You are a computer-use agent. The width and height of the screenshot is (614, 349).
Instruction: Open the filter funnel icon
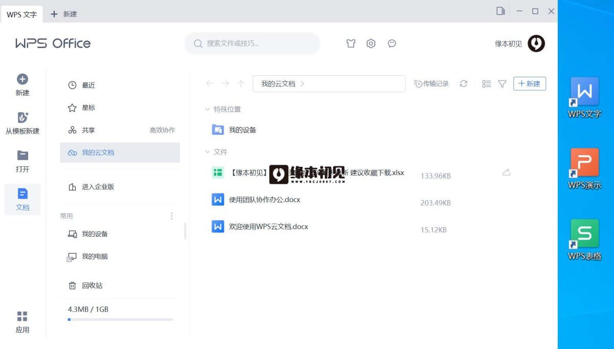point(502,83)
